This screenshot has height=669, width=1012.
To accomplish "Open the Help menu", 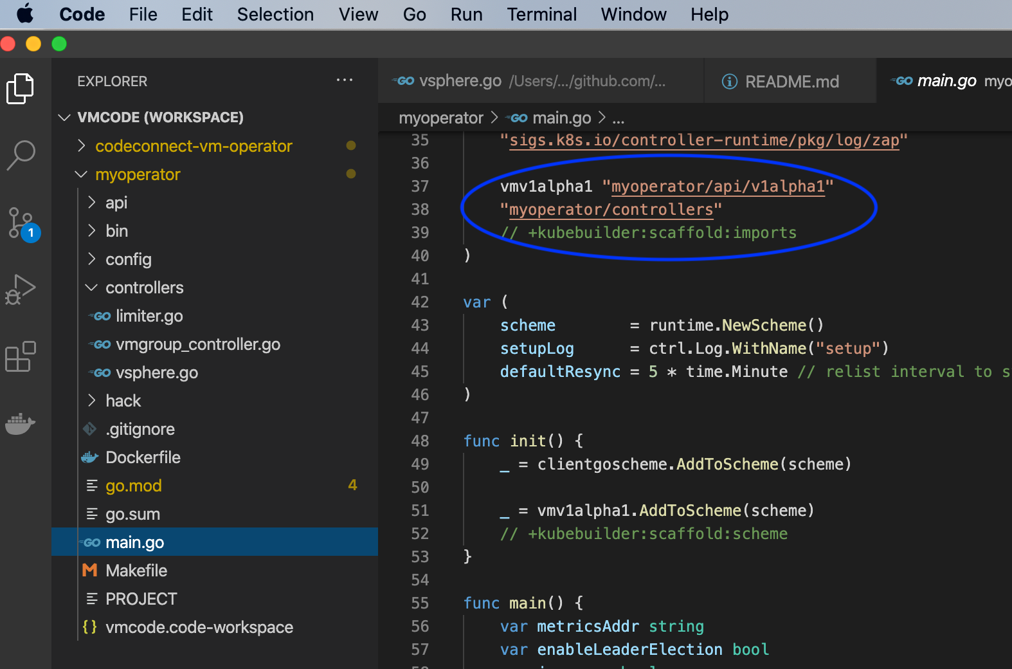I will click(x=710, y=14).
